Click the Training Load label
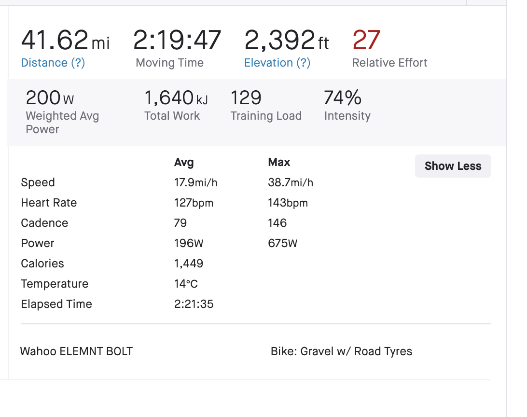The image size is (527, 417). pos(266,116)
